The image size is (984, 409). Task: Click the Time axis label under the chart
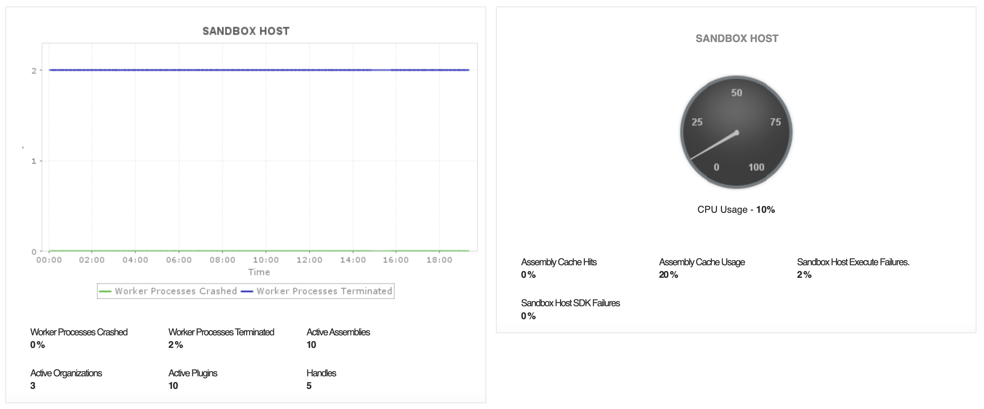pyautogui.click(x=259, y=272)
